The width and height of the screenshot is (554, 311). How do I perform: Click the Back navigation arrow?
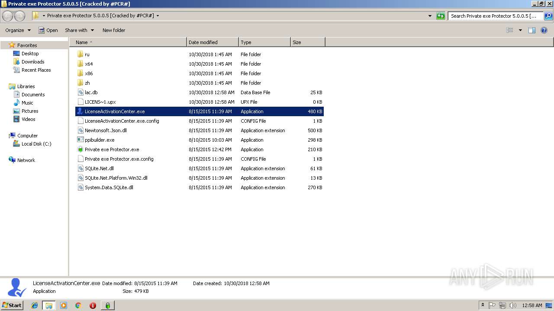coord(8,16)
